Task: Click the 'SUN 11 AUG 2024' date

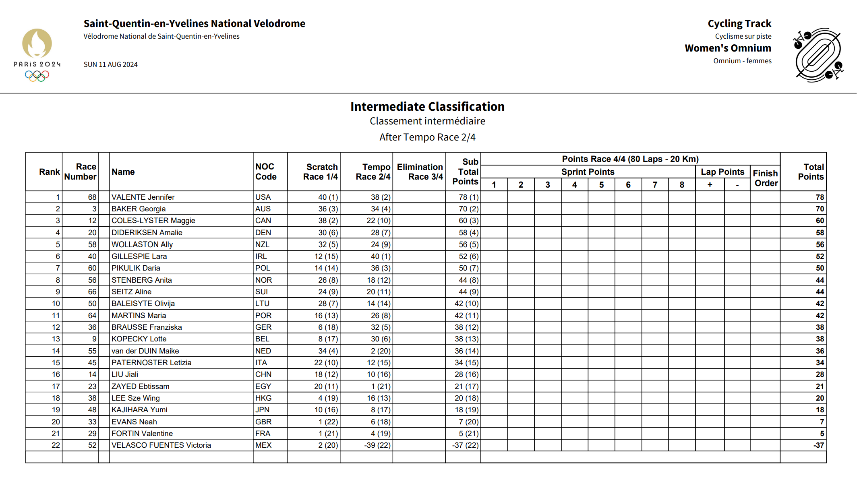Action: (111, 64)
